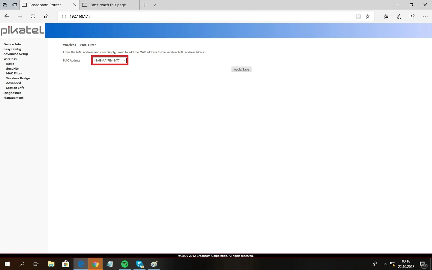Switch to Can't reach this page tab
The image size is (432, 270).
coord(109,5)
